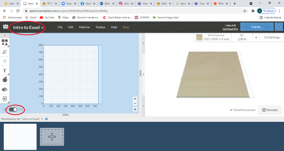Click the Birch Plywood material swatch
284x151 pixels.
coord(199,38)
